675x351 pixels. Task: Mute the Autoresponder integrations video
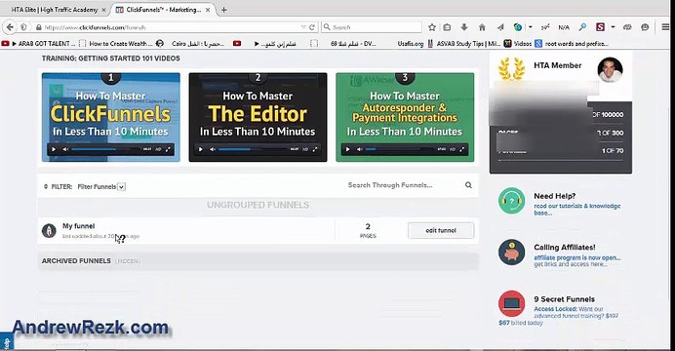pyautogui.click(x=360, y=149)
